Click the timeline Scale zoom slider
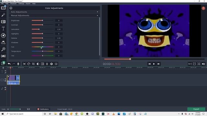 click(x=18, y=109)
